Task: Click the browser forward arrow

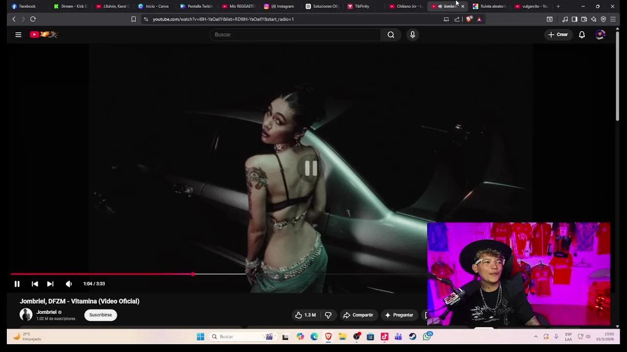Action: pyautogui.click(x=23, y=19)
